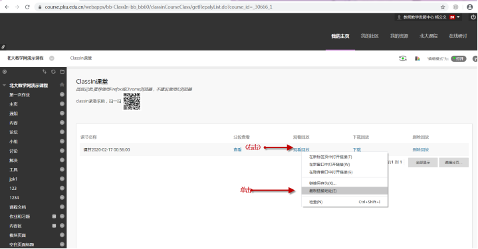Click the 课节名称 column header
The image size is (478, 249).
point(88,137)
